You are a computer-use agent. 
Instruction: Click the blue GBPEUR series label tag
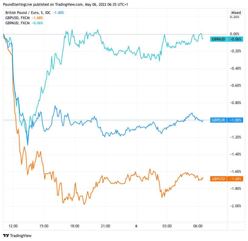[x=218, y=120]
